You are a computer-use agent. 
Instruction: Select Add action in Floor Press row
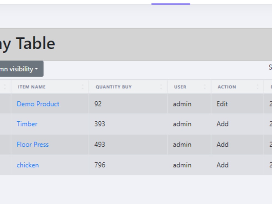[x=222, y=144]
